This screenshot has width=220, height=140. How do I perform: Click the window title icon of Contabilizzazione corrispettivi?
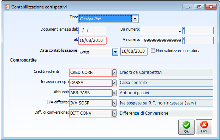tap(7, 7)
